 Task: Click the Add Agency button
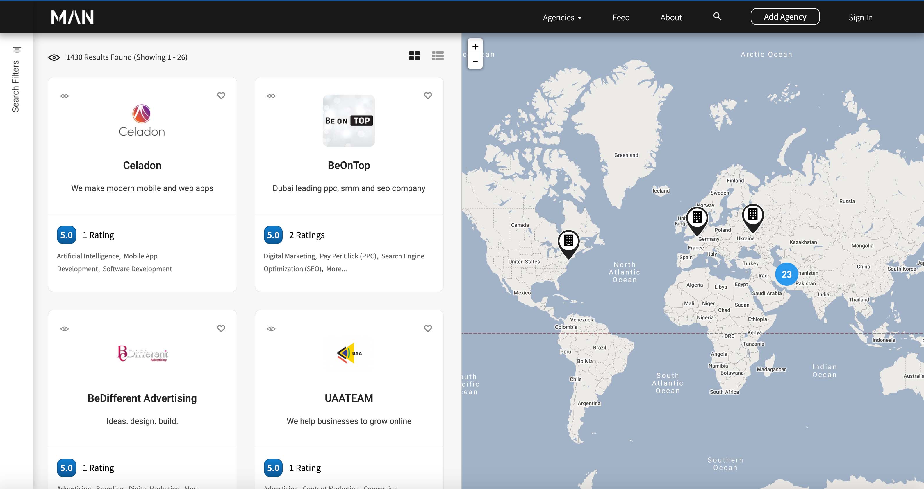pyautogui.click(x=785, y=17)
